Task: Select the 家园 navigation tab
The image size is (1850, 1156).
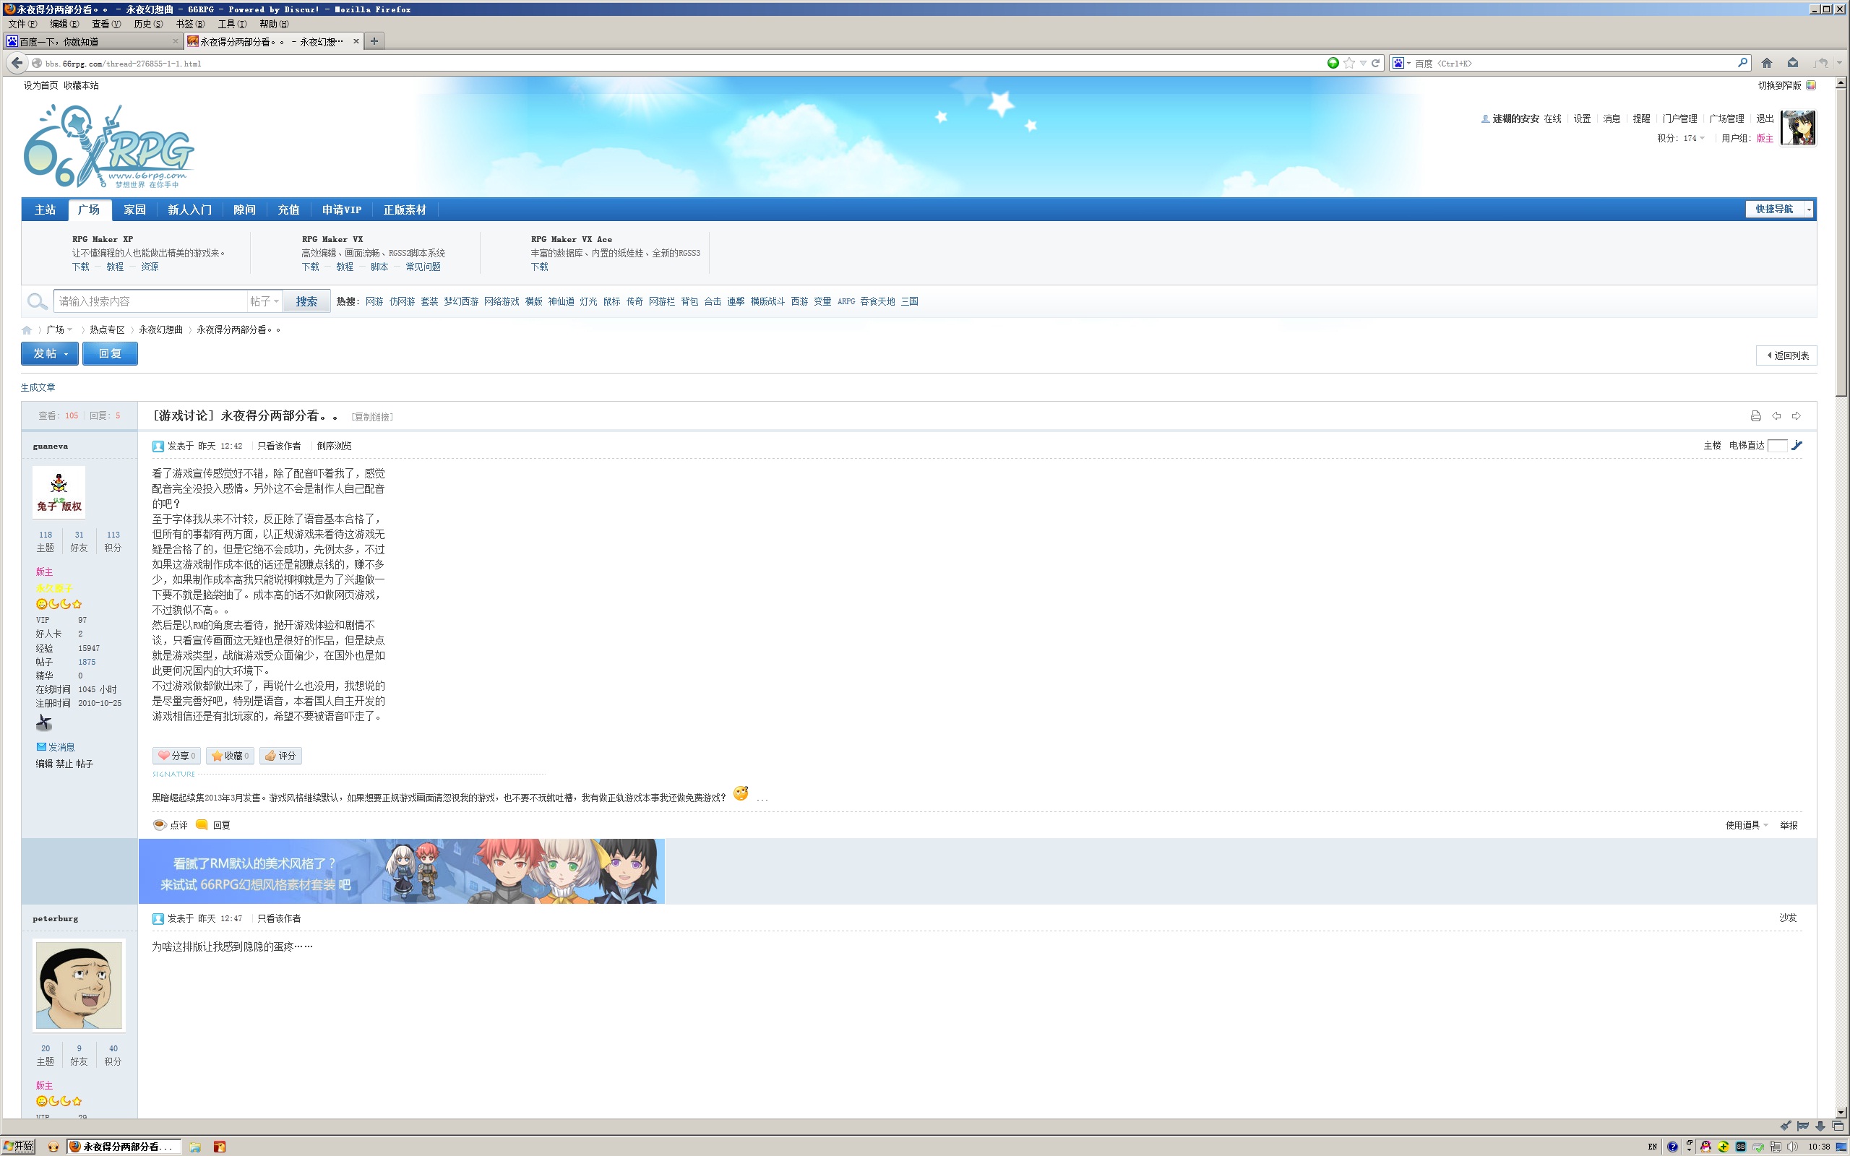Action: pyautogui.click(x=134, y=210)
